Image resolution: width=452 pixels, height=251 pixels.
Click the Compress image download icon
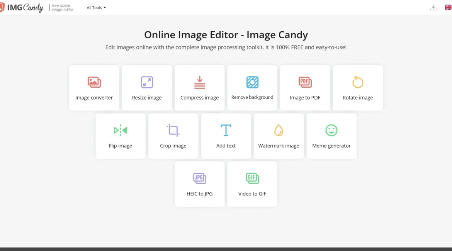[199, 82]
